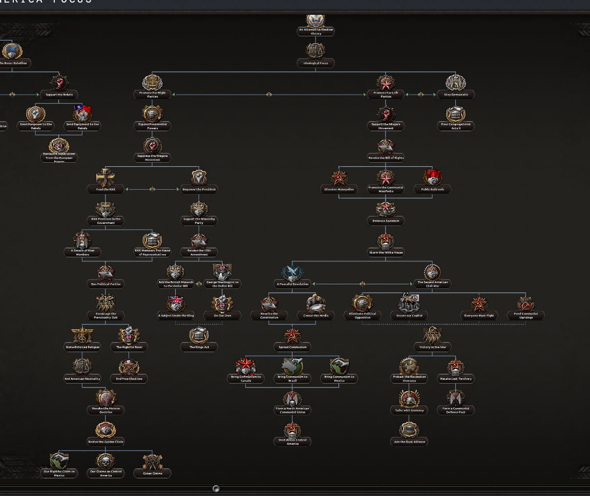Select Fund Communist Uprisings focus

[x=525, y=308]
